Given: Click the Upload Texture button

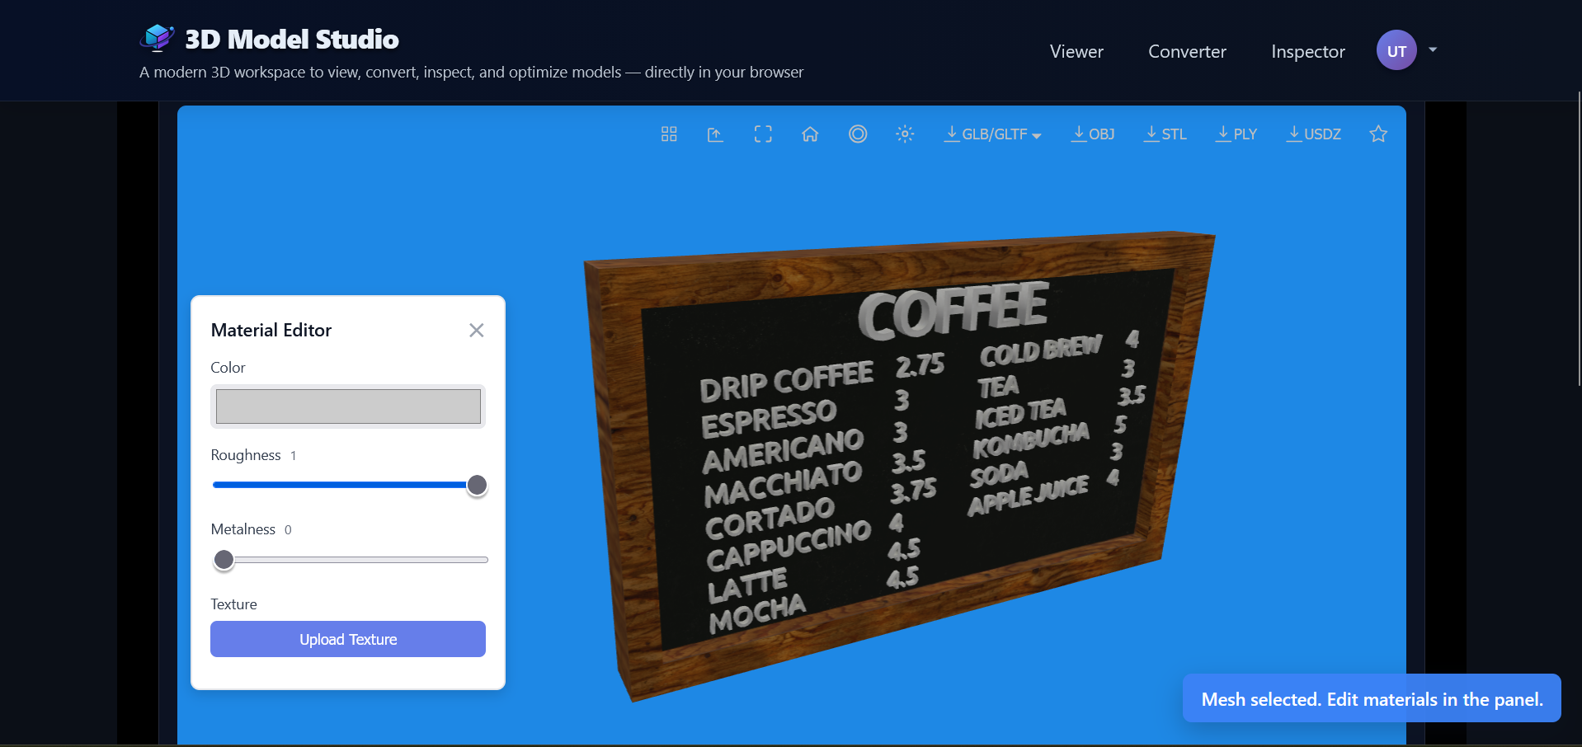Looking at the screenshot, I should pos(347,639).
